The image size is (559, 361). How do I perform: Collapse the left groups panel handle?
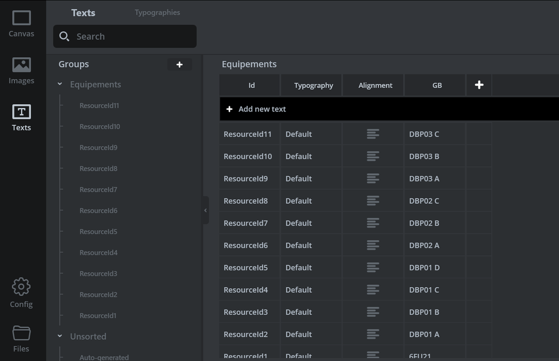(206, 210)
